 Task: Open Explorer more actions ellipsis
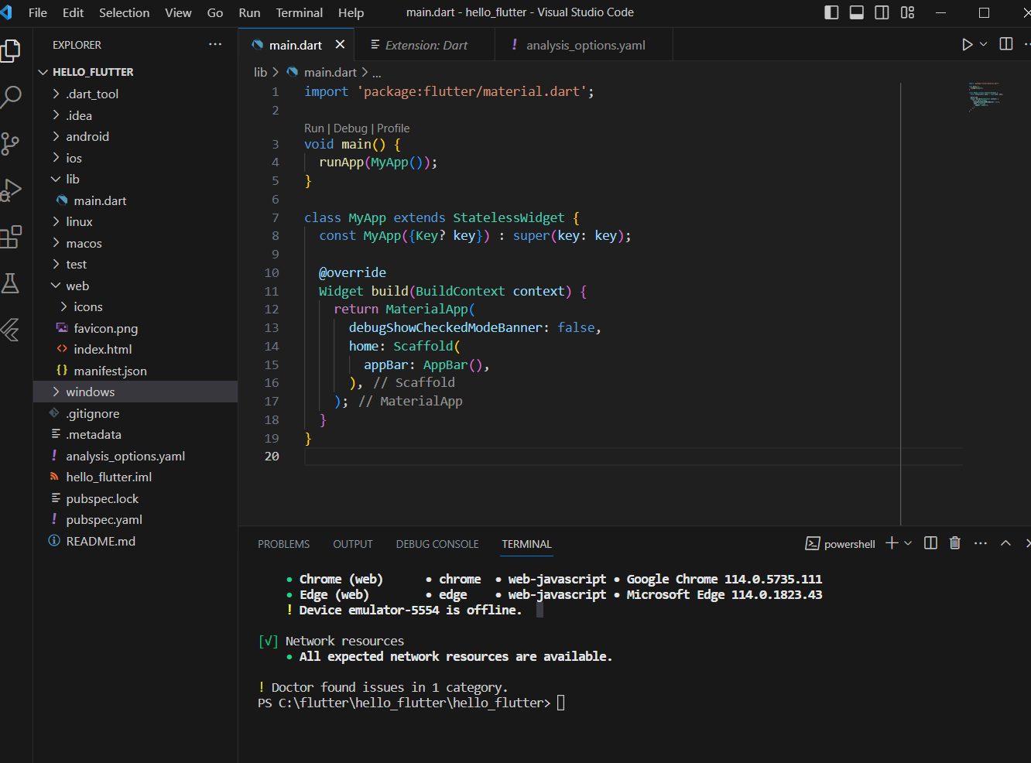point(215,45)
